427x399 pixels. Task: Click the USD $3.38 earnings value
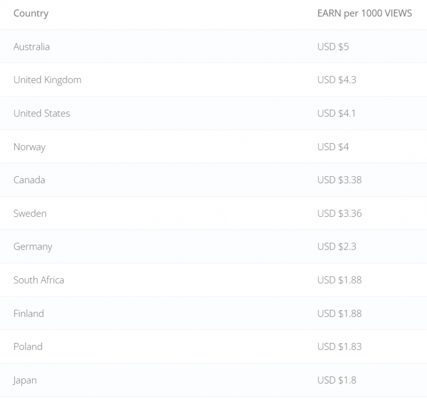(339, 179)
